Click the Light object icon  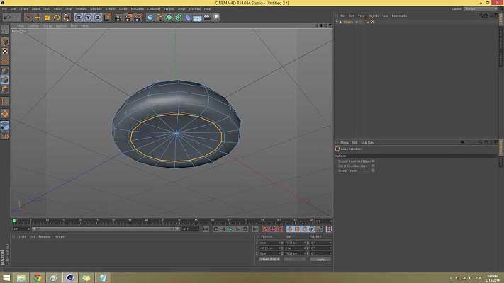(x=216, y=17)
